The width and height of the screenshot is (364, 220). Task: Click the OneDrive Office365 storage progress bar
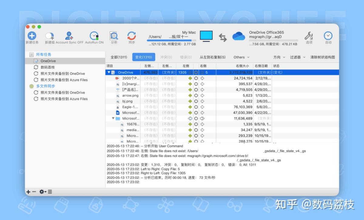click(x=273, y=40)
